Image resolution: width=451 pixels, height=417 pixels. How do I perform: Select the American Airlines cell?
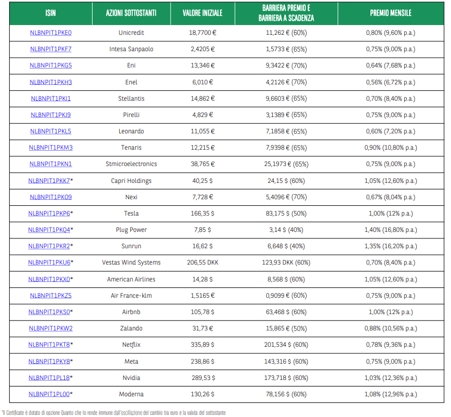(131, 279)
